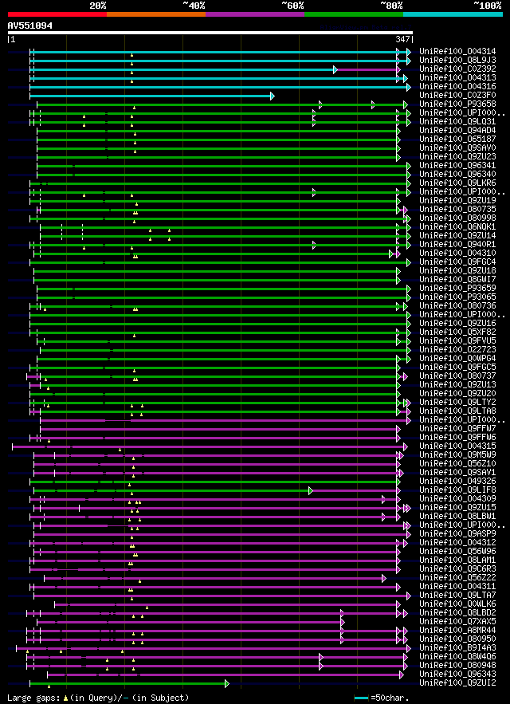
Task: Open hit UniRef100_C0Z3F0
Action: pyautogui.click(x=457, y=95)
